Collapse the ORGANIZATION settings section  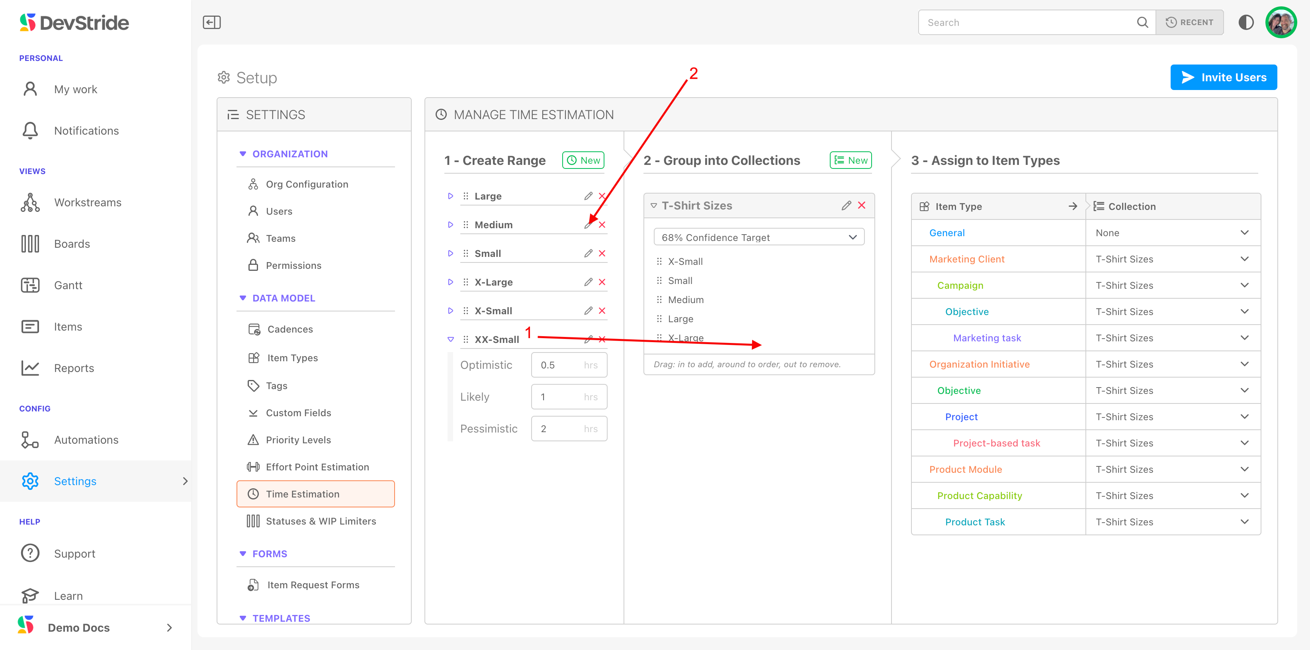tap(242, 154)
